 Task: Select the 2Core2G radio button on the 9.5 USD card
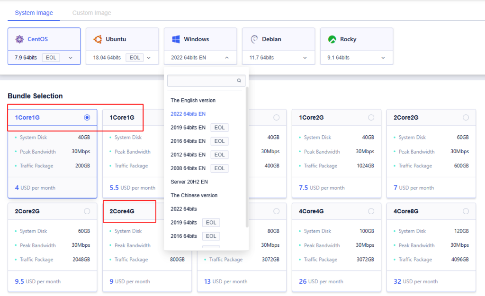[x=87, y=211]
